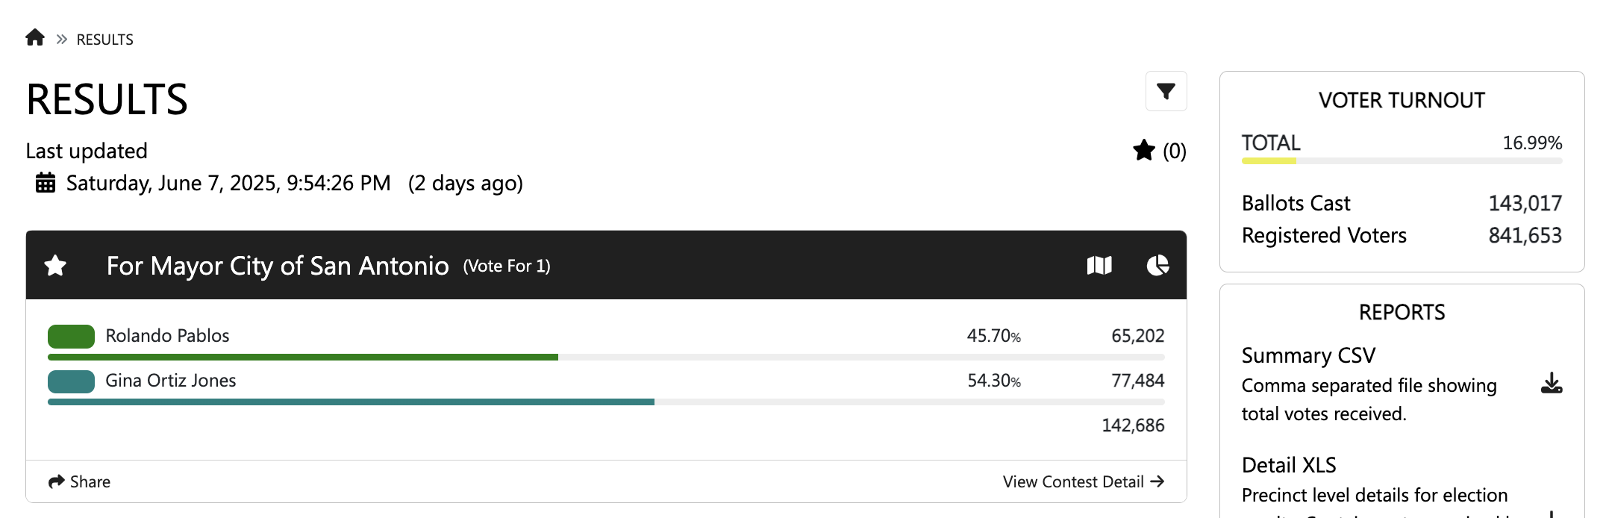Click the Share arrow icon
The image size is (1606, 518).
coord(56,481)
